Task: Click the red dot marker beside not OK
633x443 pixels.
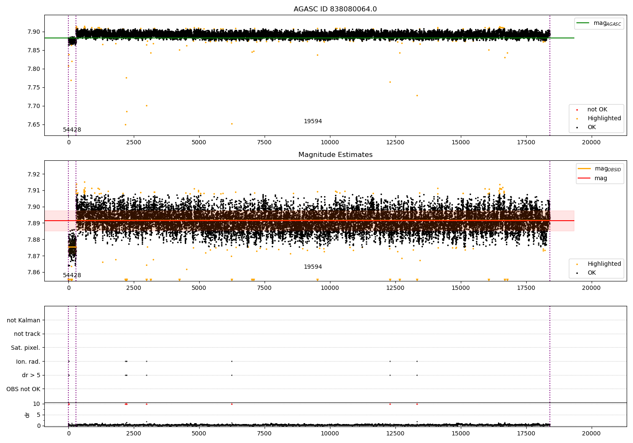Action: [x=577, y=110]
